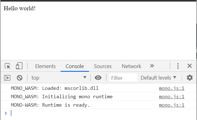Select 'MONO-WASM: Runtime is ready.' log message
This screenshot has height=120, width=197.
point(50,105)
